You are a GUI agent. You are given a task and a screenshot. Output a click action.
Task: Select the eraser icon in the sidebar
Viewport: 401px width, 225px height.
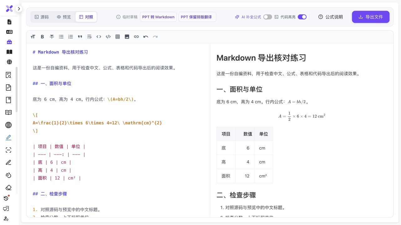(8, 187)
